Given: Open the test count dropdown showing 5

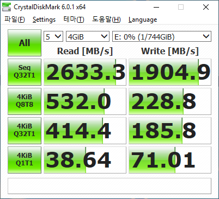Looking at the screenshot, I should pyautogui.click(x=53, y=36).
